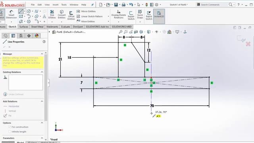The height and width of the screenshot is (143, 254).
Task: Open the Window menu
Action: point(74,5)
